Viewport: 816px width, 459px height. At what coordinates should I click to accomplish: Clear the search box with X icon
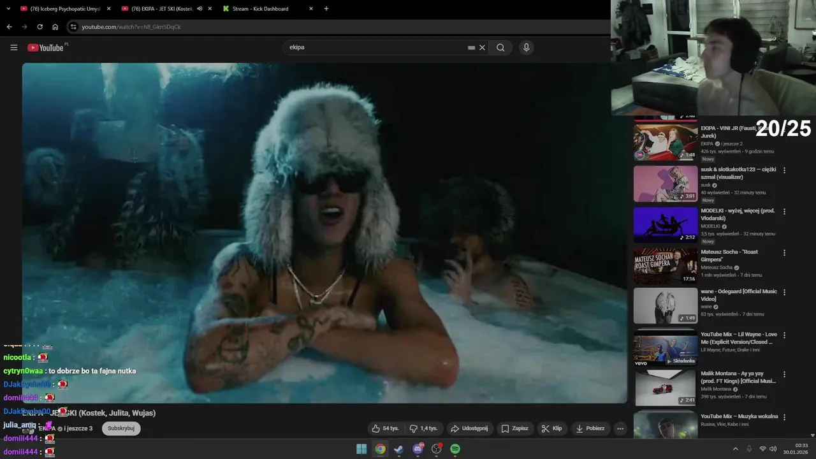pyautogui.click(x=483, y=47)
